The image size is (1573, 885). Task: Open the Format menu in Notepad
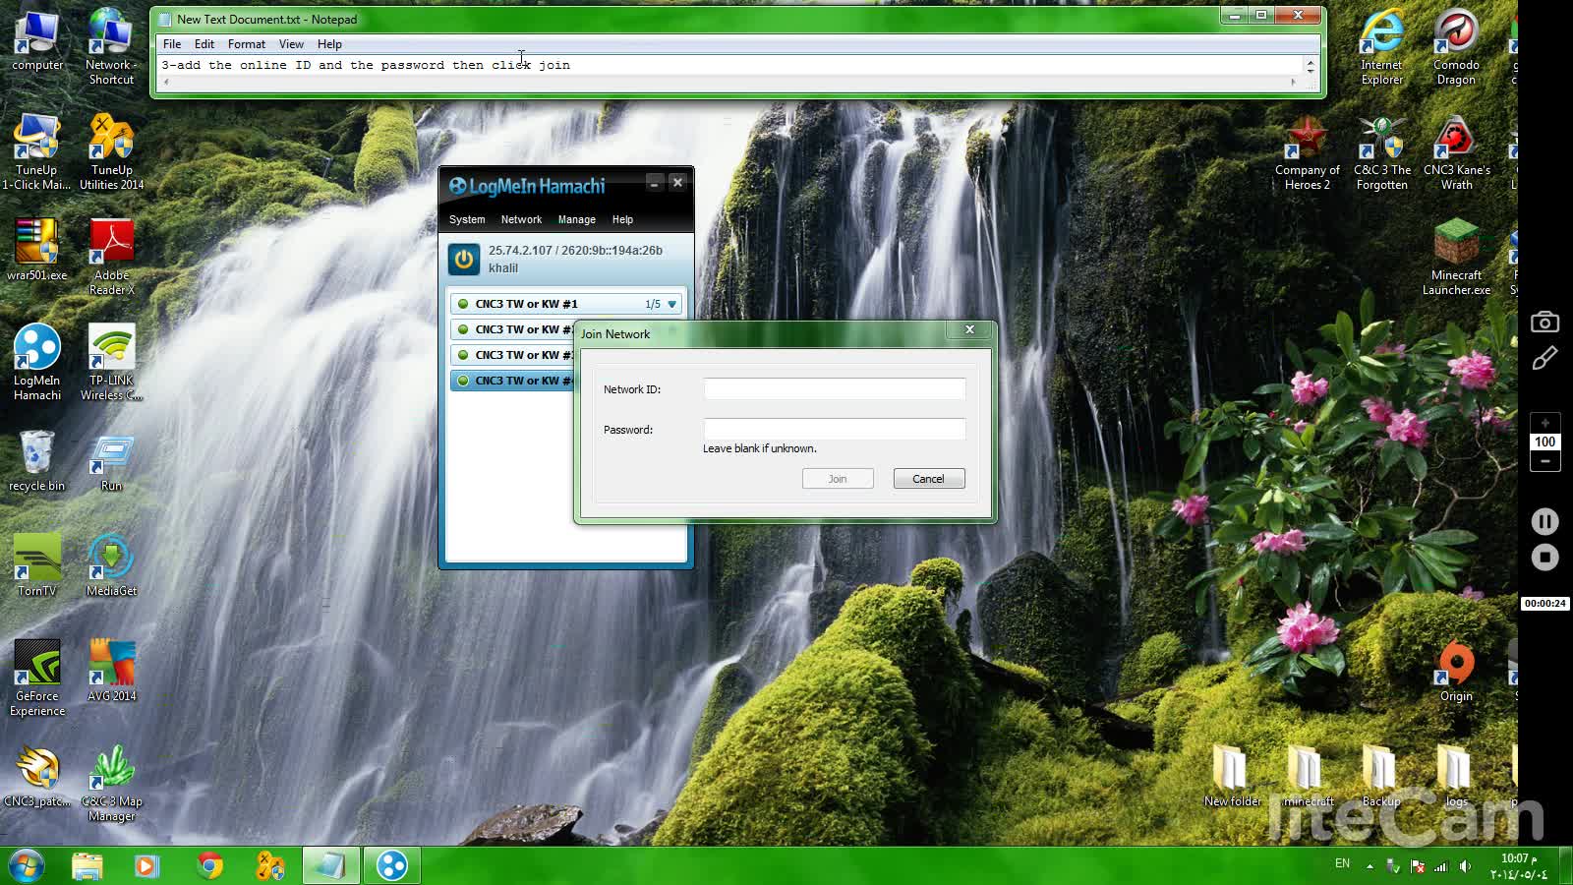(x=246, y=43)
